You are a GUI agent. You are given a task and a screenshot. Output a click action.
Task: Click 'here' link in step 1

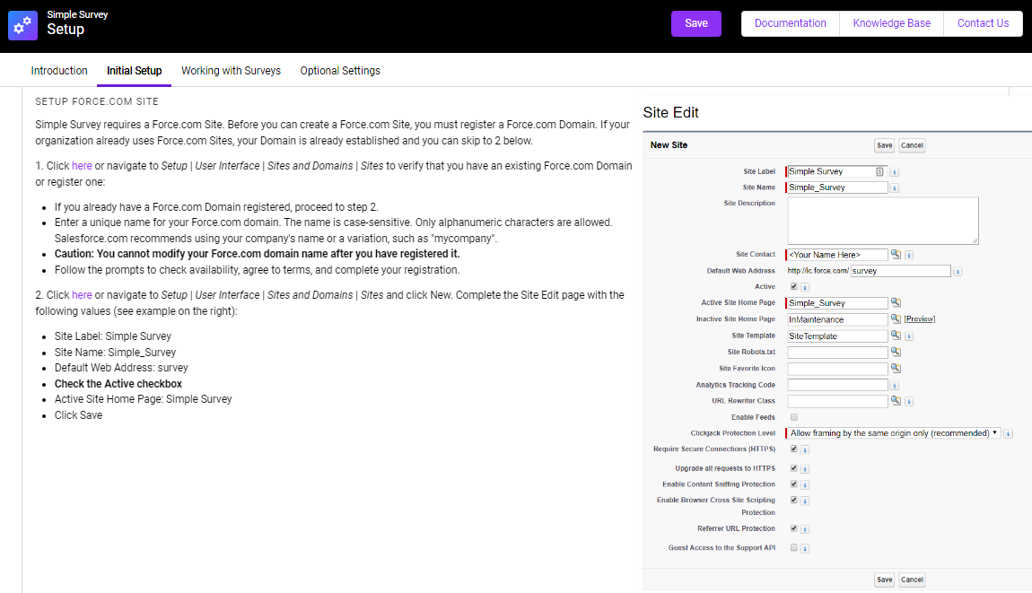coord(82,166)
